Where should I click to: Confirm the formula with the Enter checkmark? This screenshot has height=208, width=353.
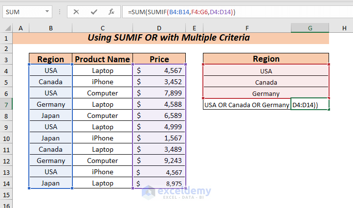[x=93, y=12]
